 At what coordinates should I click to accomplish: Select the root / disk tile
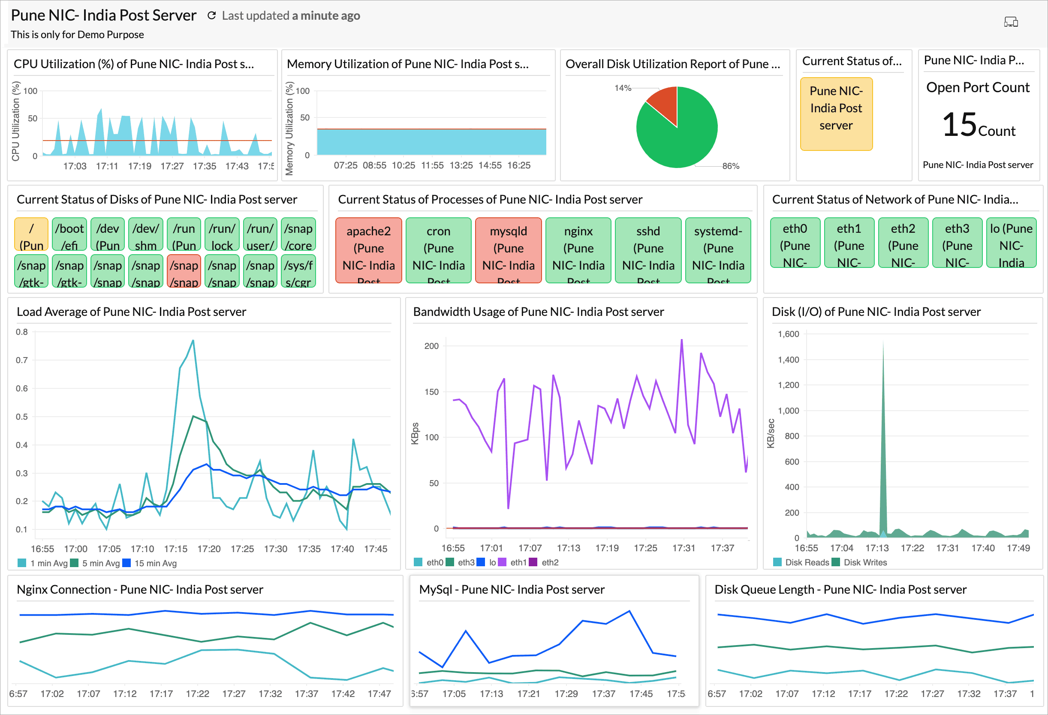point(31,234)
